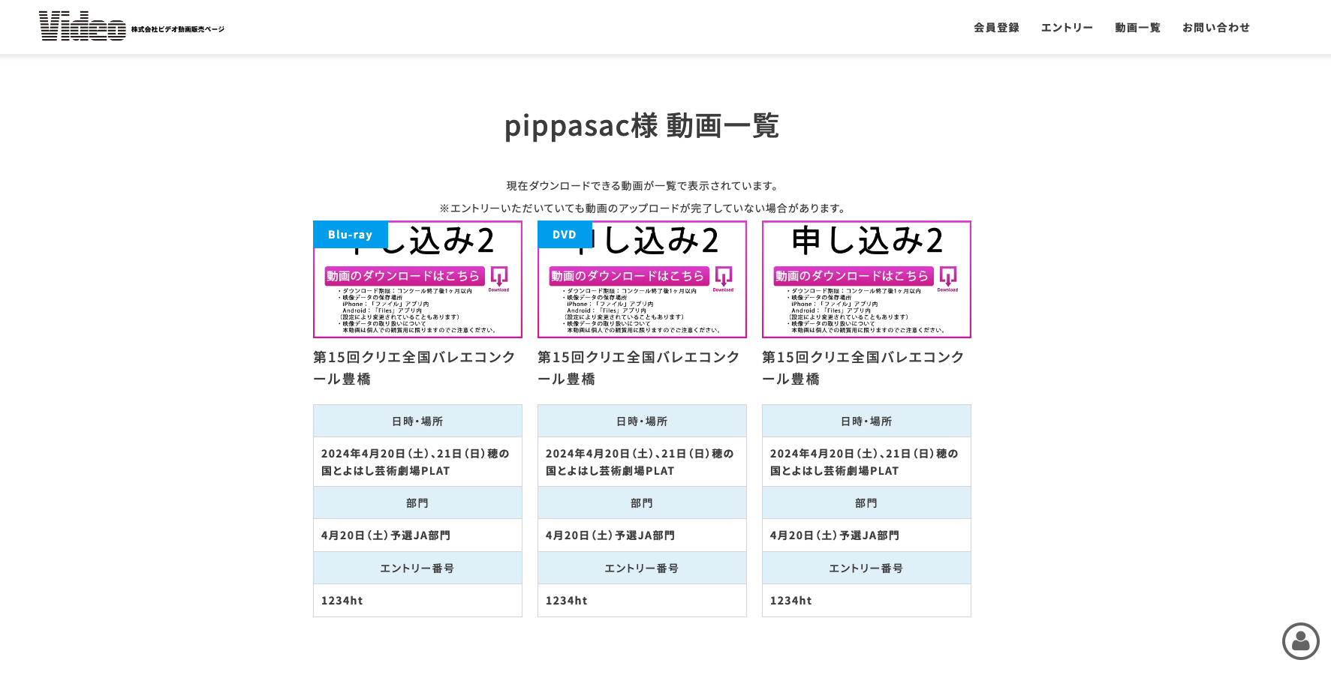The width and height of the screenshot is (1331, 687).
Task: Select お問い合わせ navigation link
Action: tap(1216, 28)
